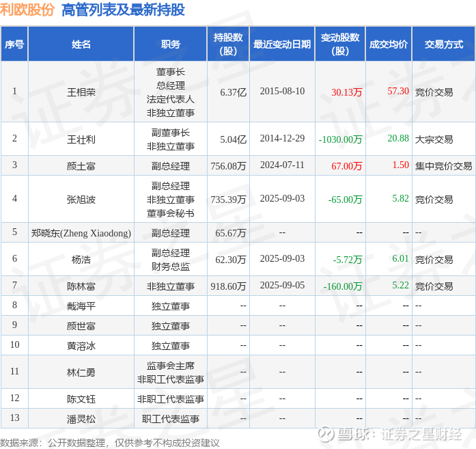The width and height of the screenshot is (476, 449).
Task: Click the 利欧股份 title text
Action: [27, 10]
